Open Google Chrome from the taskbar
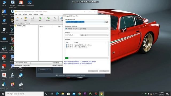Screen dimensions: 171x96 [x=79, y=94]
